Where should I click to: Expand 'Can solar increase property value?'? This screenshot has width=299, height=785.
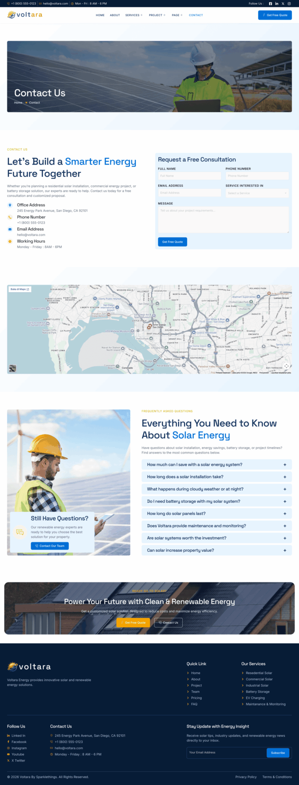click(x=217, y=551)
